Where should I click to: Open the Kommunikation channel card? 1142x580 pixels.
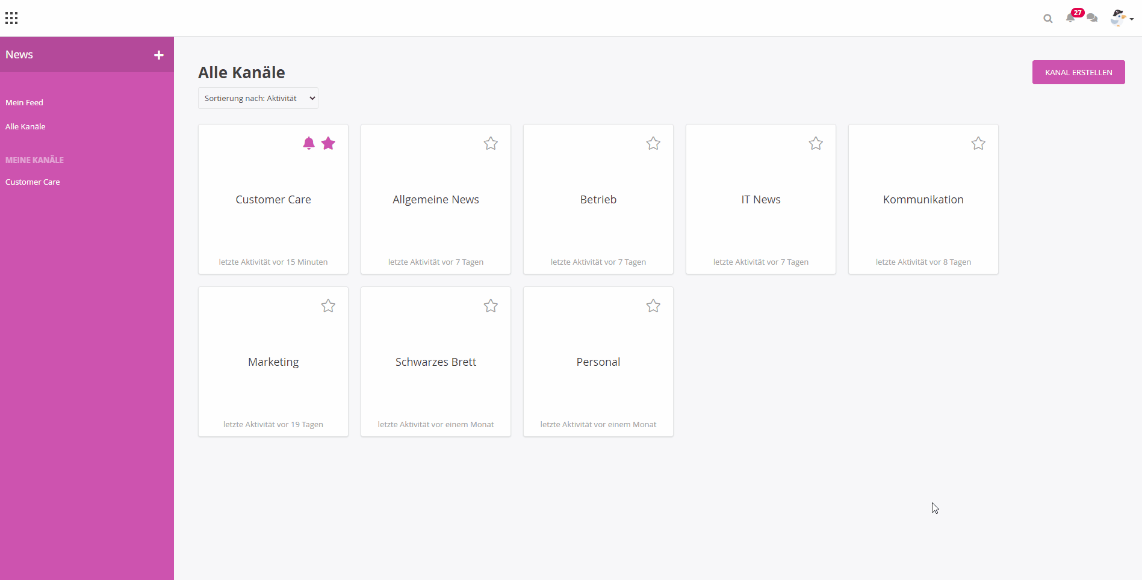923,199
